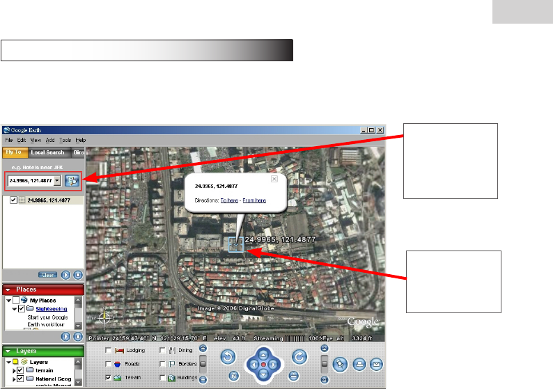Stop tour in Places panel
This screenshot has height=389, width=553.
pyautogui.click(x=78, y=337)
